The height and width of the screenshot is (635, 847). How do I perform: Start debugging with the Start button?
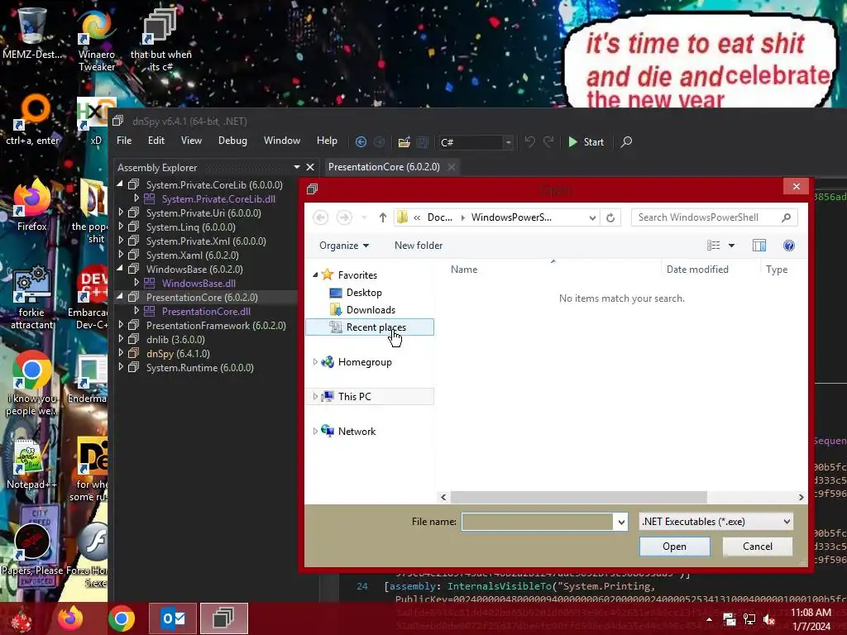pos(586,142)
